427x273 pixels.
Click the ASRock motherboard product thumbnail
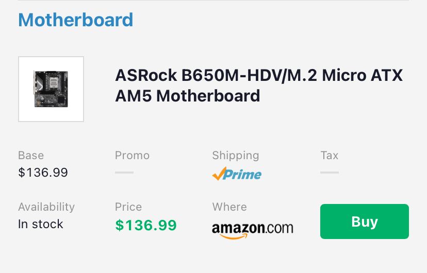pyautogui.click(x=51, y=89)
